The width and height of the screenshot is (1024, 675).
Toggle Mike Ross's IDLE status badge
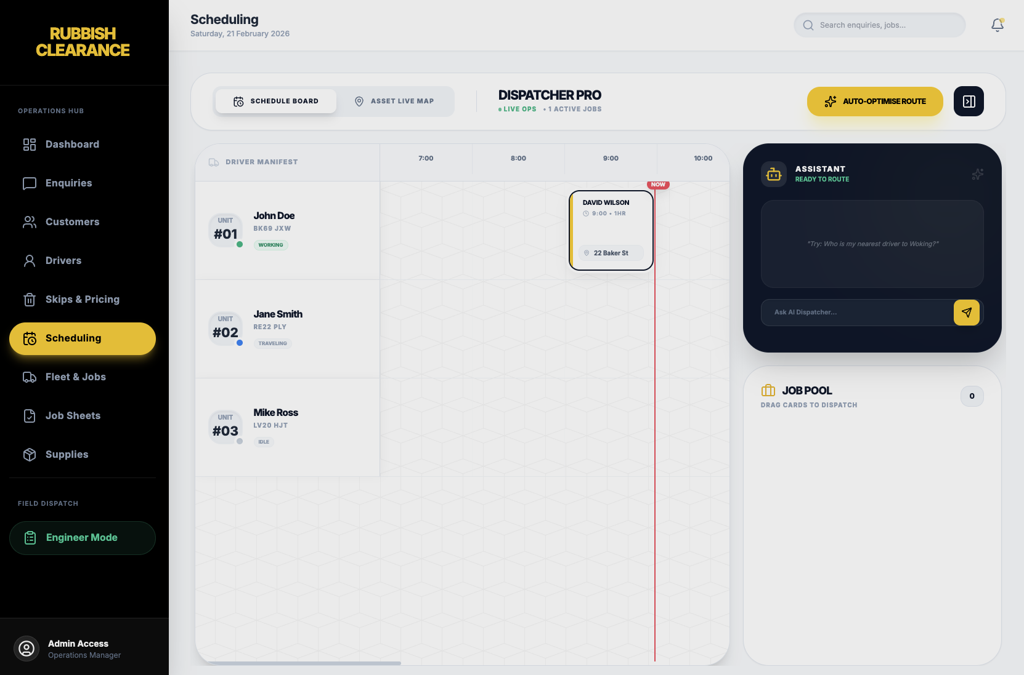point(264,442)
